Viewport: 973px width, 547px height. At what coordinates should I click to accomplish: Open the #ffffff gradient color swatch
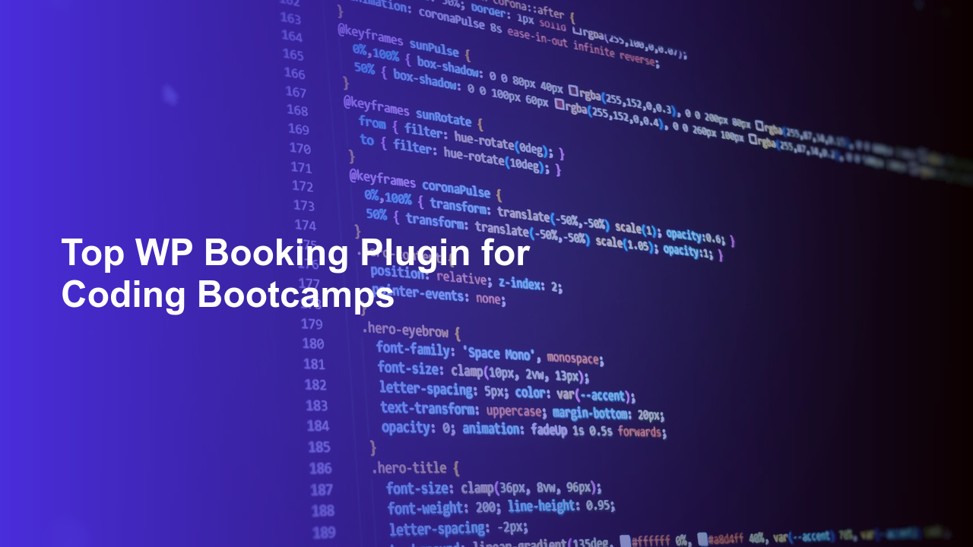click(x=625, y=541)
